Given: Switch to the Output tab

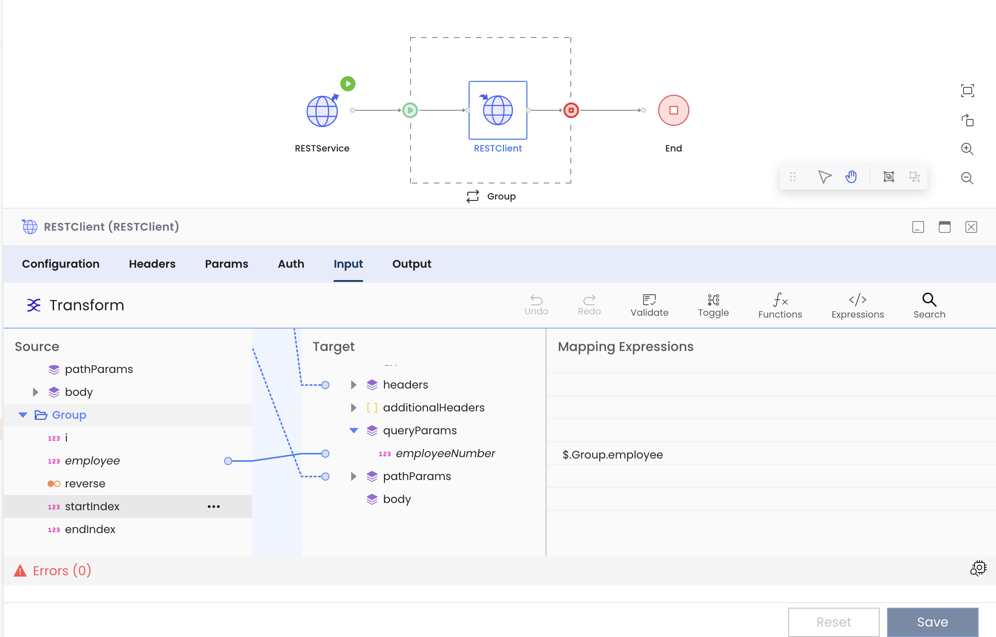Looking at the screenshot, I should click(x=411, y=264).
